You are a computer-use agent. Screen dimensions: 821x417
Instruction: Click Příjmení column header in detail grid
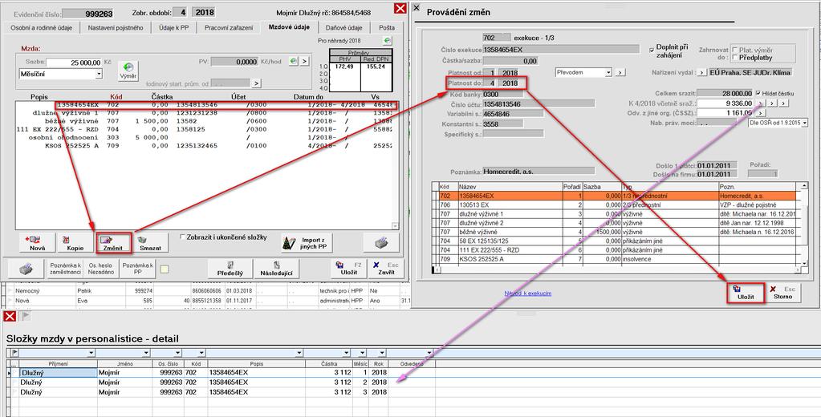[x=58, y=363]
